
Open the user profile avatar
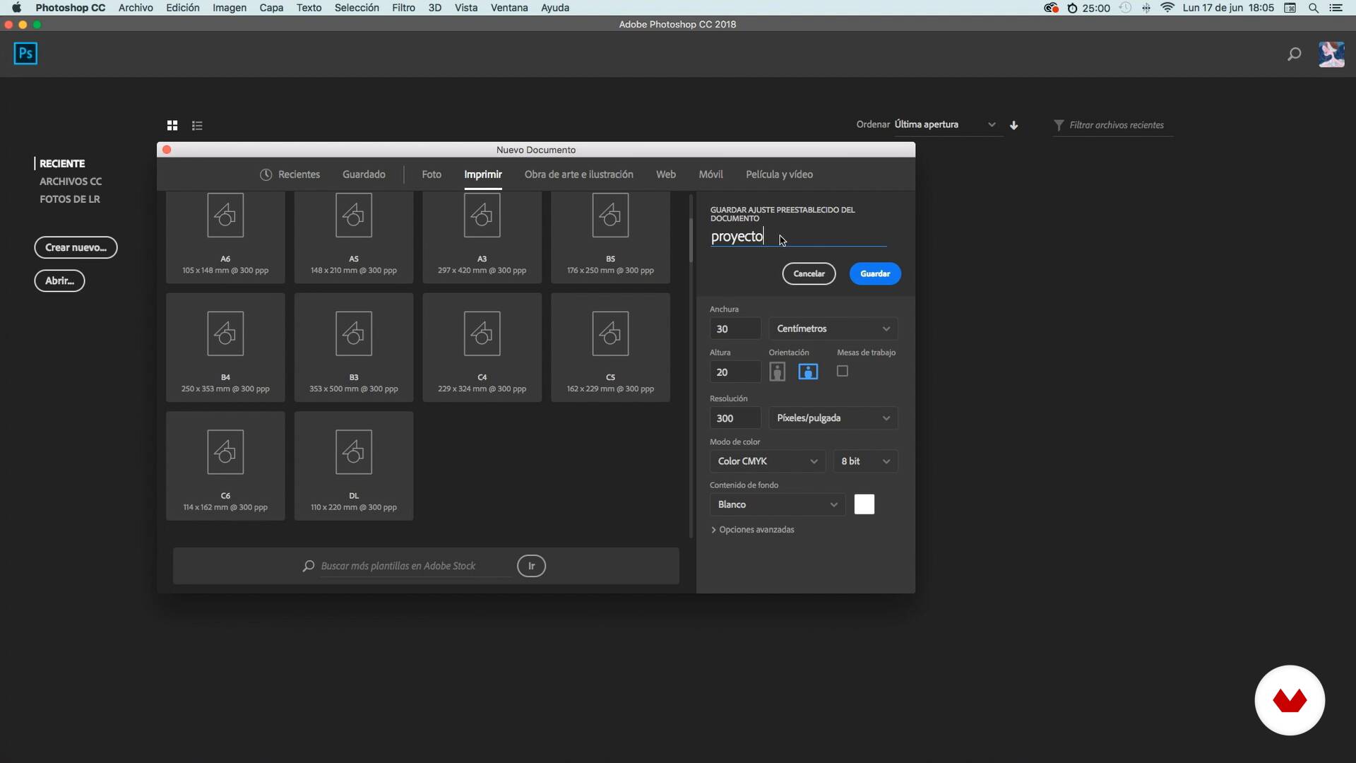point(1331,54)
